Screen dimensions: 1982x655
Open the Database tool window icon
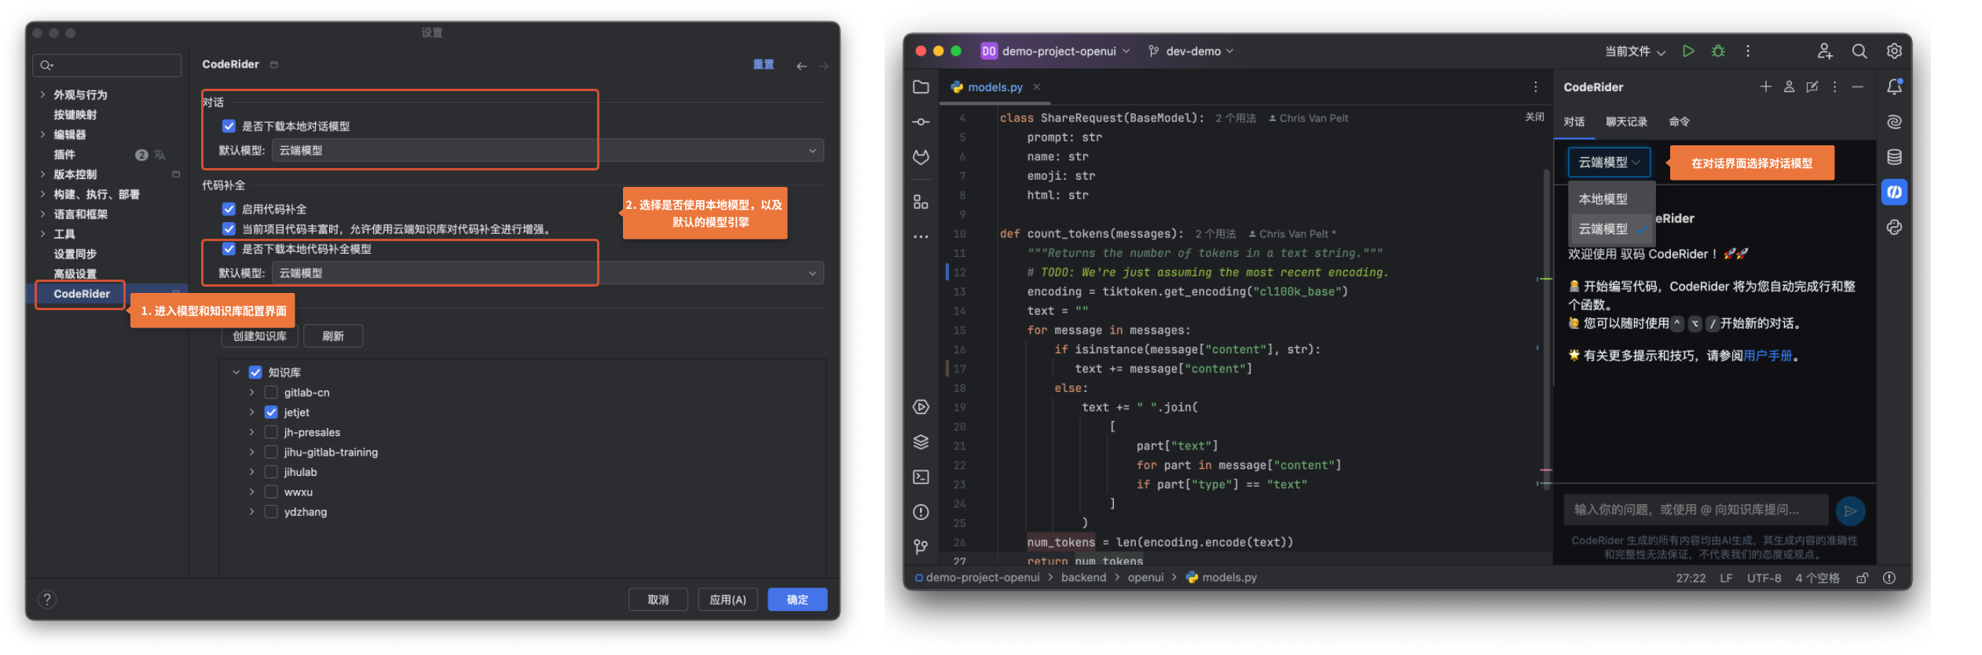coord(1894,157)
